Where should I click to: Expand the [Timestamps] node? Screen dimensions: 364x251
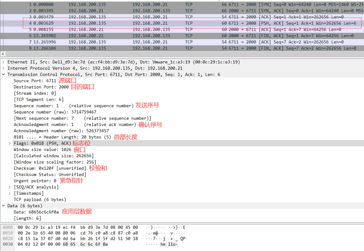10,193
